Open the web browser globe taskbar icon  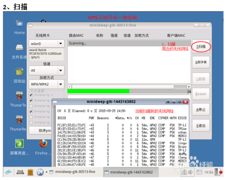click(x=40, y=172)
